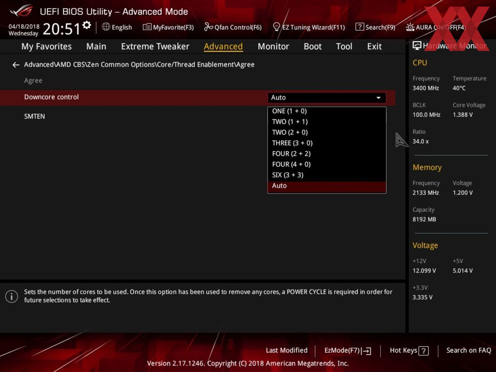Screen dimensions: 496x372
Task: Click the Memory section heading
Action: (x=427, y=168)
